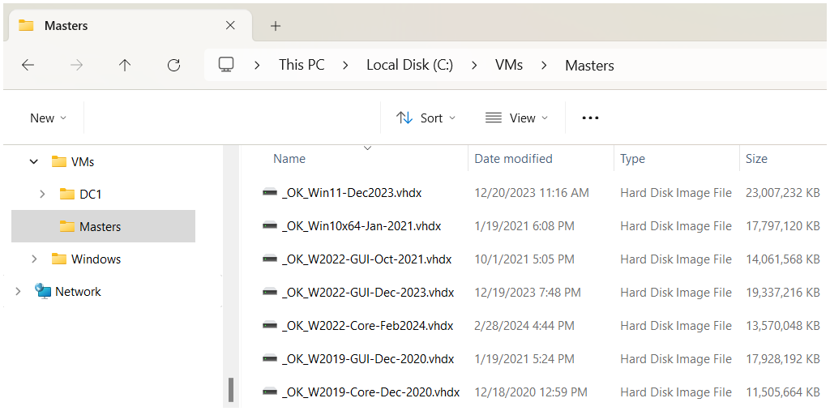Open the Sort dropdown menu
Image resolution: width=830 pixels, height=411 pixels.
pos(426,118)
